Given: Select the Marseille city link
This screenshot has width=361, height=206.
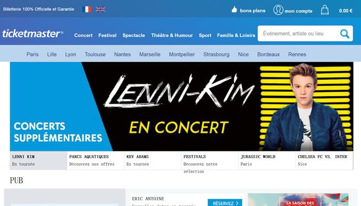Looking at the screenshot, I should 150,55.
